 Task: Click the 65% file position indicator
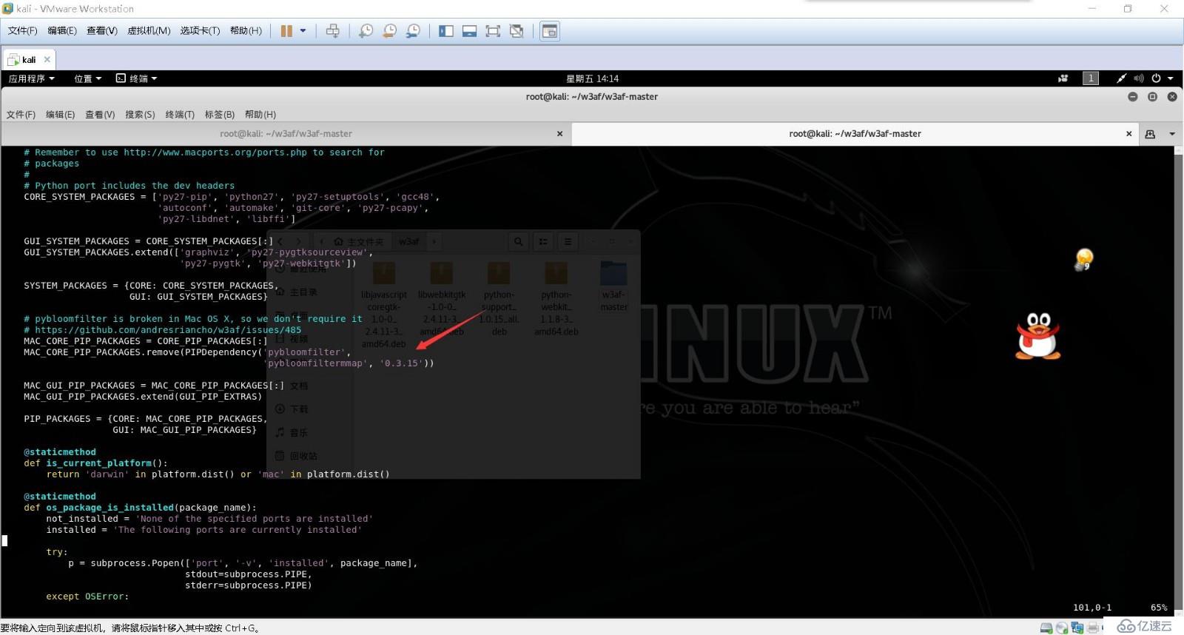pyautogui.click(x=1159, y=608)
